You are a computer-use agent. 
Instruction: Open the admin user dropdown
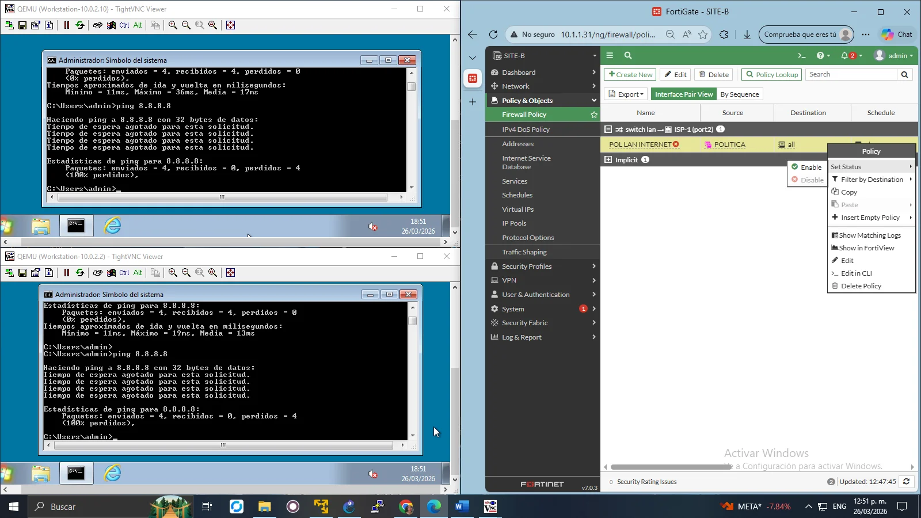894,56
